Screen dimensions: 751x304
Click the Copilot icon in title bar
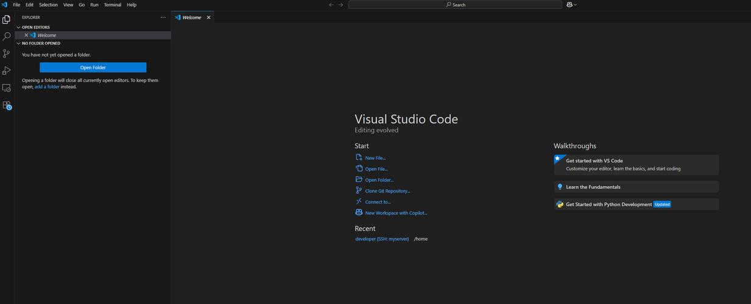click(569, 5)
